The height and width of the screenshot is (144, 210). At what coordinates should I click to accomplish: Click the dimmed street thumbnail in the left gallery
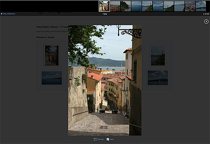(51, 55)
